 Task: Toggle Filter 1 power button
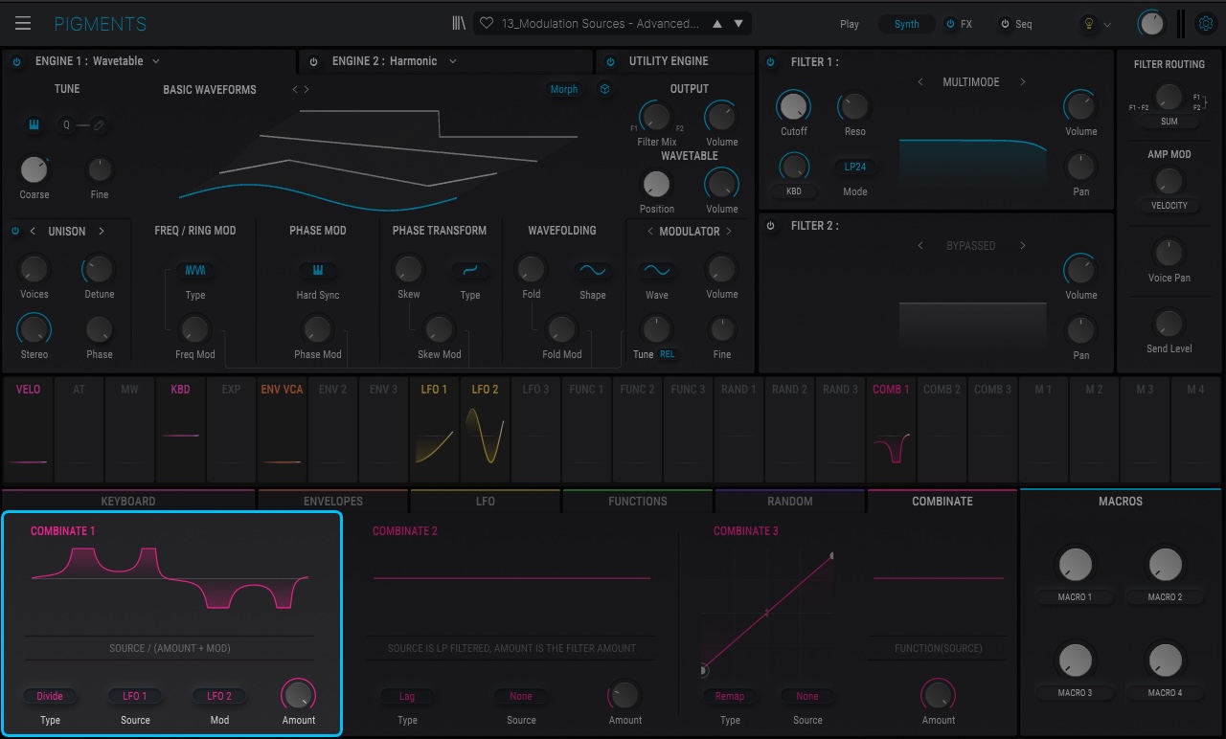pos(771,62)
